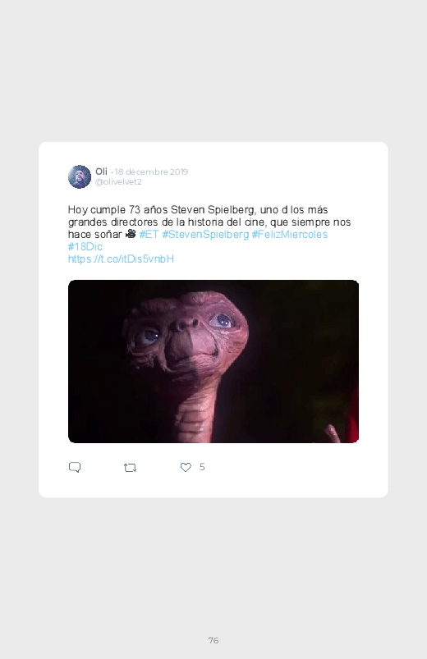Open the #StevenSpielberg hashtag

(205, 235)
